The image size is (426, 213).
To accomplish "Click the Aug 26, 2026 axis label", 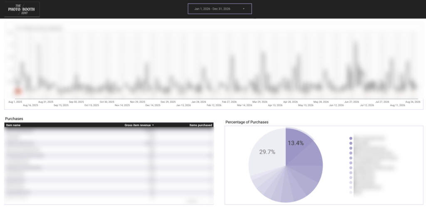I will tap(413, 102).
